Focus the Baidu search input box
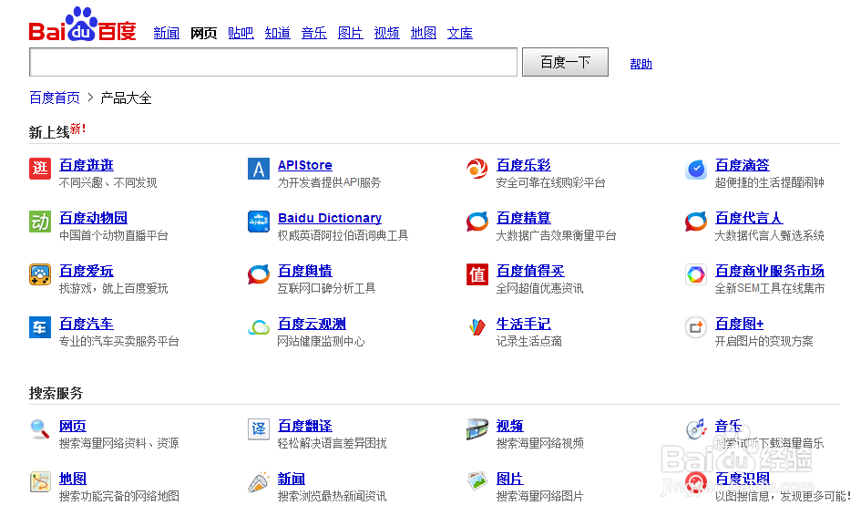Viewport: 861px width, 516px height. coord(273,62)
